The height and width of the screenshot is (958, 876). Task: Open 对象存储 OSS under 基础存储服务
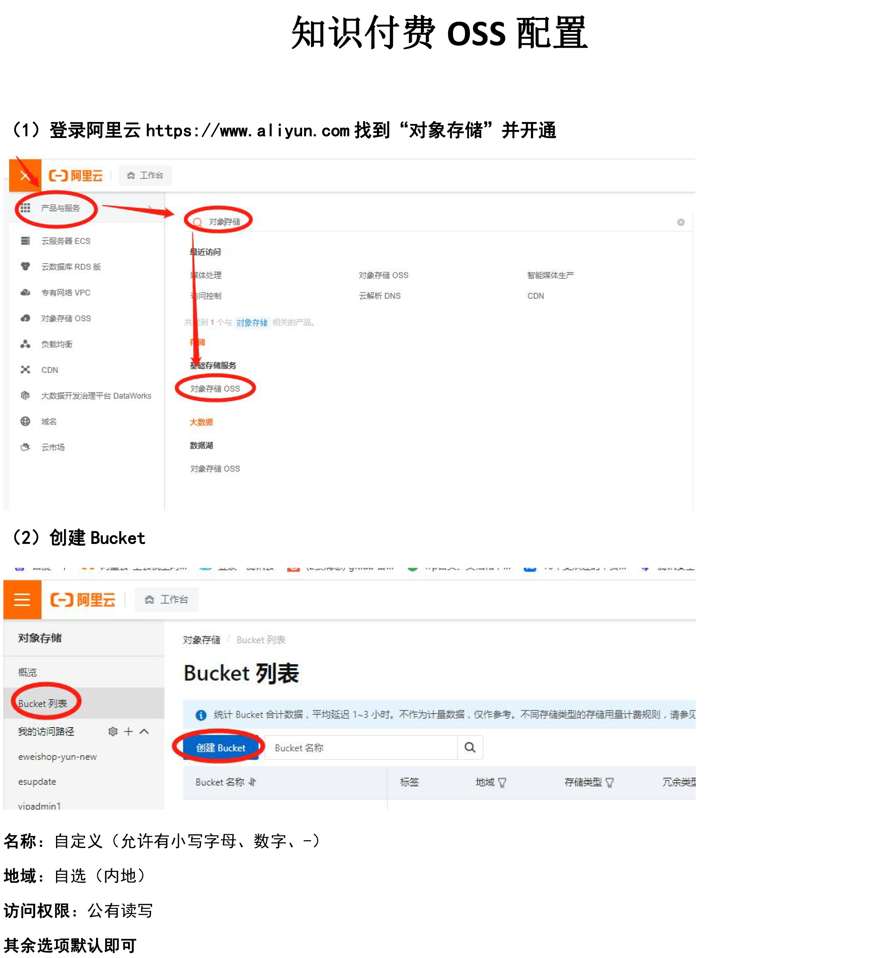point(215,389)
